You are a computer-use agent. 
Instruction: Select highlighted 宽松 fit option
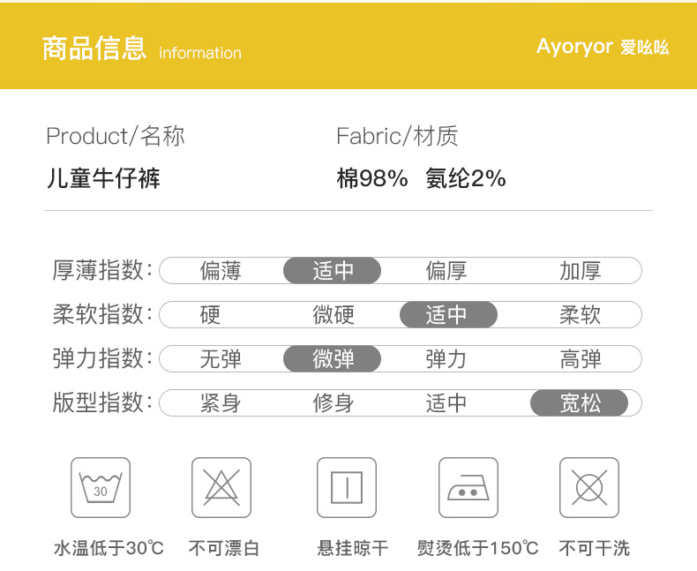tap(579, 403)
